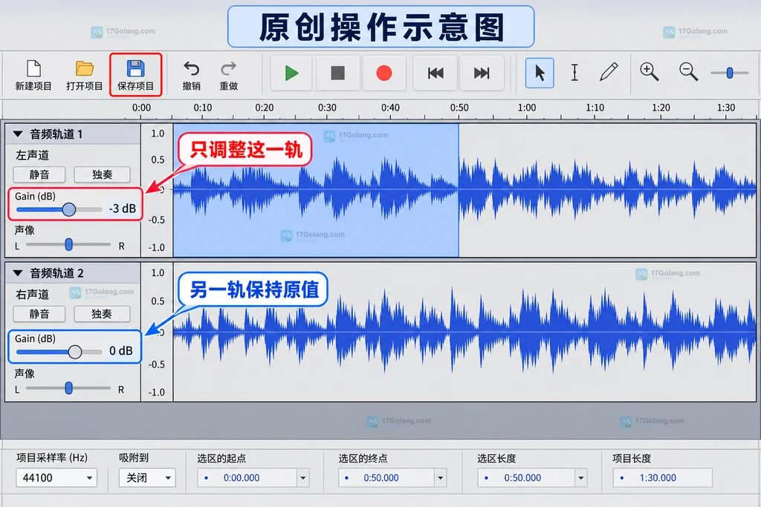The width and height of the screenshot is (761, 507).
Task: Click the 项目长度 1:30.000 field
Action: click(x=662, y=478)
